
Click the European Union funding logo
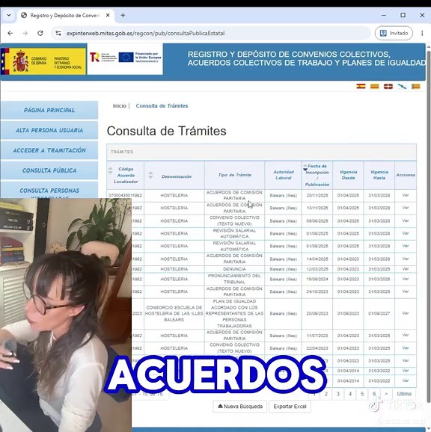coord(140,58)
